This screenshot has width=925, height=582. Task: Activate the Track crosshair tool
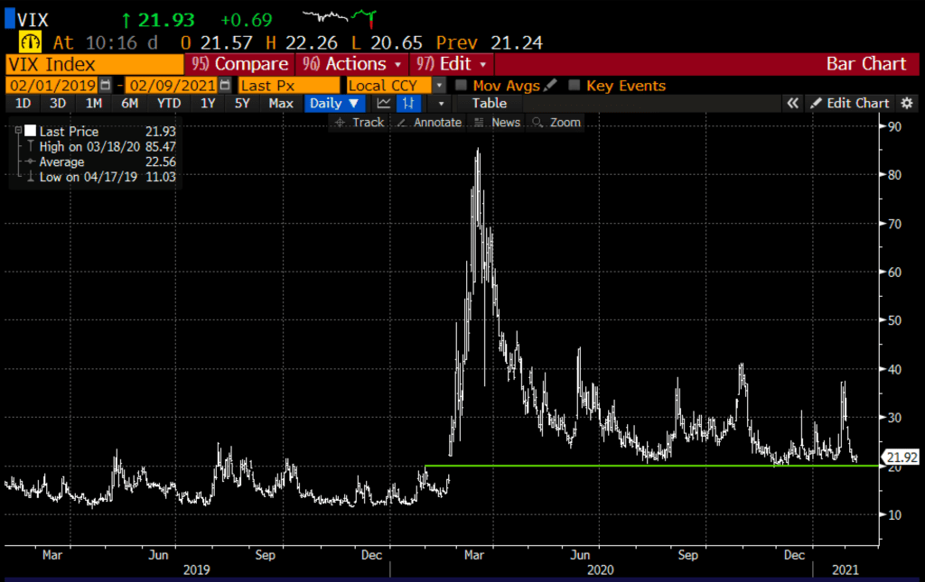pos(360,123)
